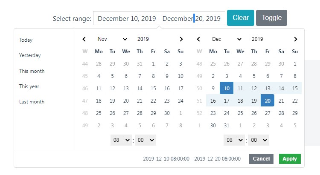Open the Nov month dropdown
The image size is (320, 175).
[112, 39]
